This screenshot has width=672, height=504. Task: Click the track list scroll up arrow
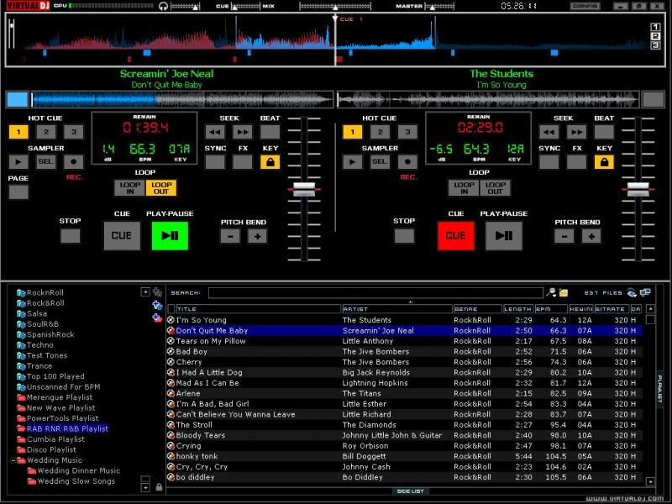[x=650, y=309]
